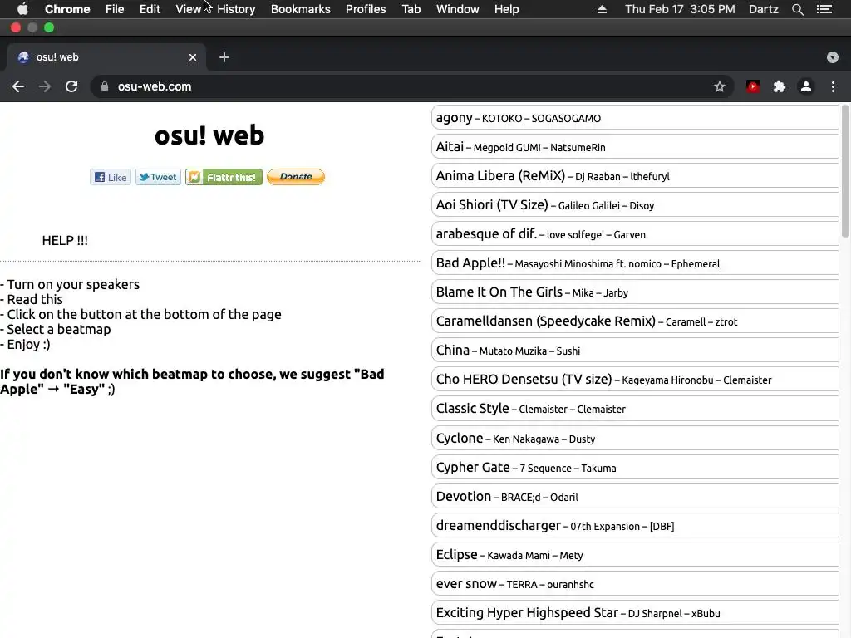The image size is (851, 638).
Task: Click the "Flattr this!" button
Action: tap(224, 177)
